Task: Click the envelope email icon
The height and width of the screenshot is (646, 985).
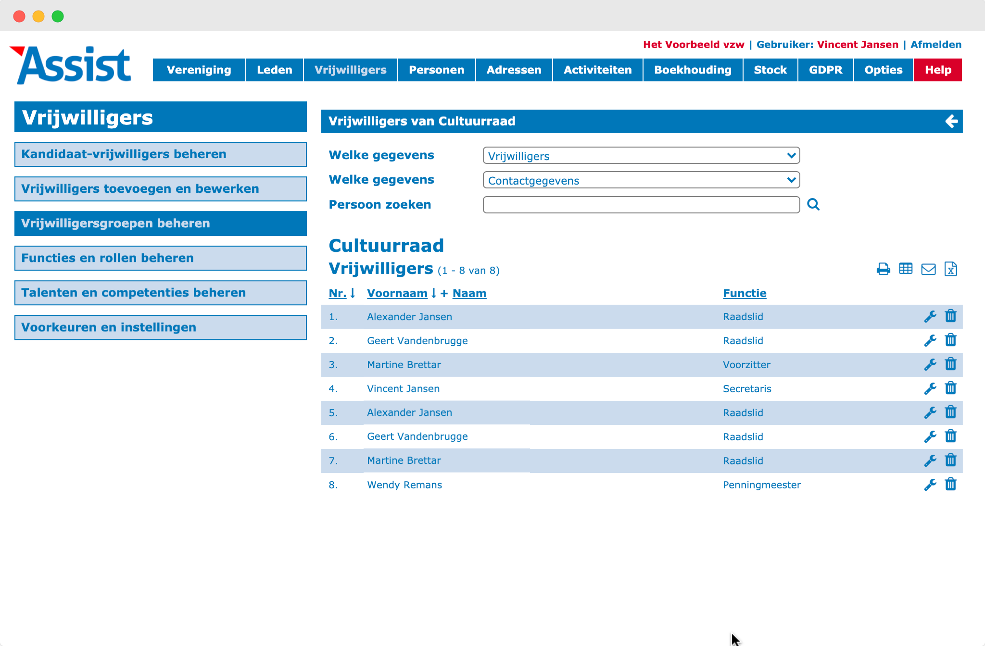Action: 928,269
